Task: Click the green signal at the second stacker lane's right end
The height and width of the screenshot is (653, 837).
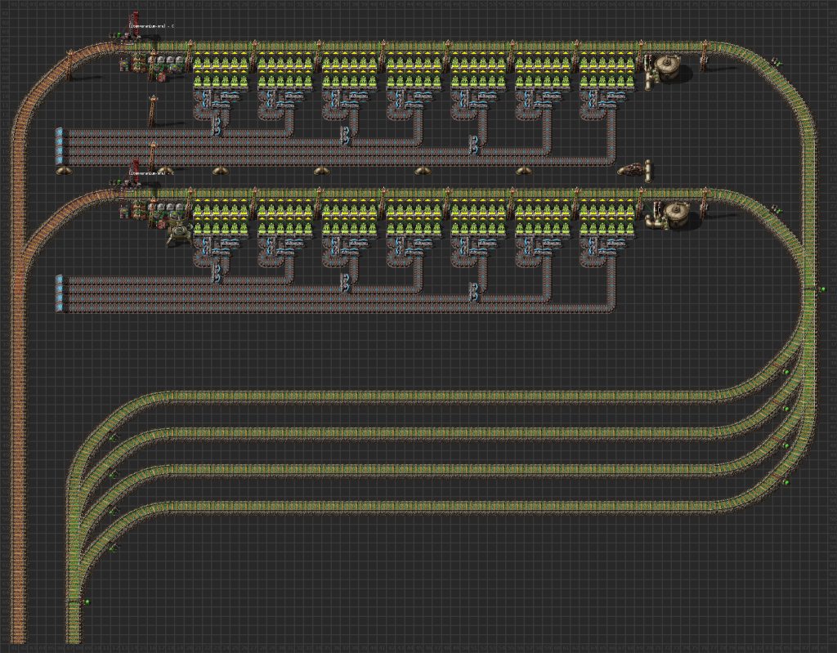Action: [x=786, y=409]
